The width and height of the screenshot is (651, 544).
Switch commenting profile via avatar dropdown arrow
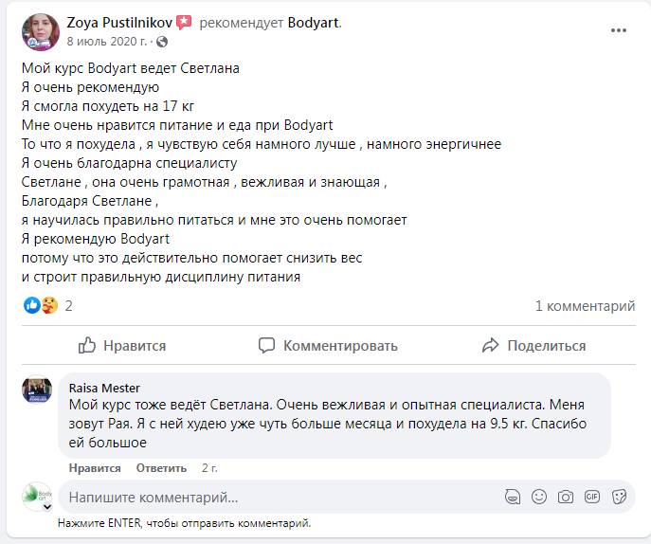pos(46,507)
